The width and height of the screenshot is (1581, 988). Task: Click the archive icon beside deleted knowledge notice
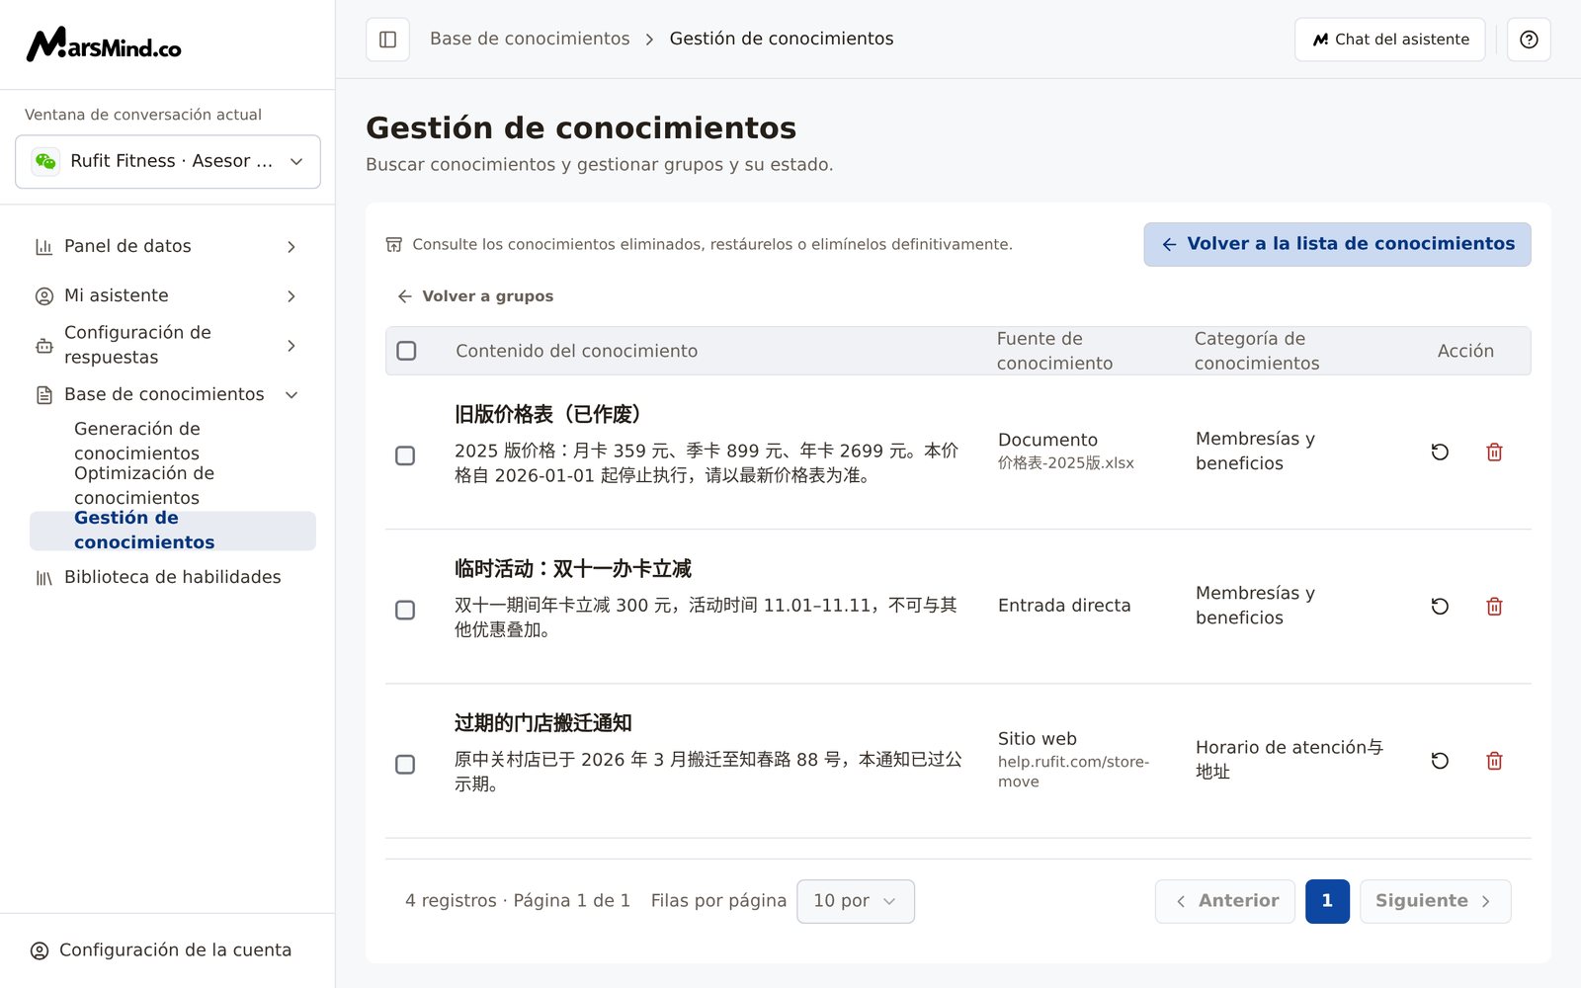click(x=393, y=244)
